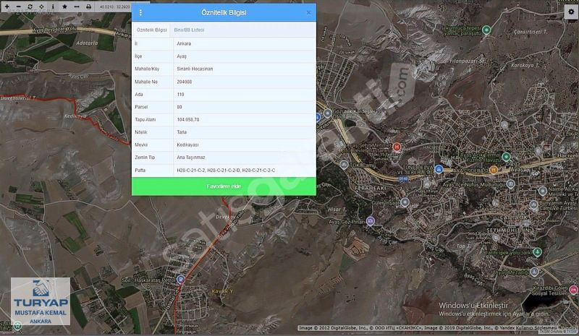The height and width of the screenshot is (336, 579).
Task: Click the zoom out minus icon
Action: coord(18,7)
